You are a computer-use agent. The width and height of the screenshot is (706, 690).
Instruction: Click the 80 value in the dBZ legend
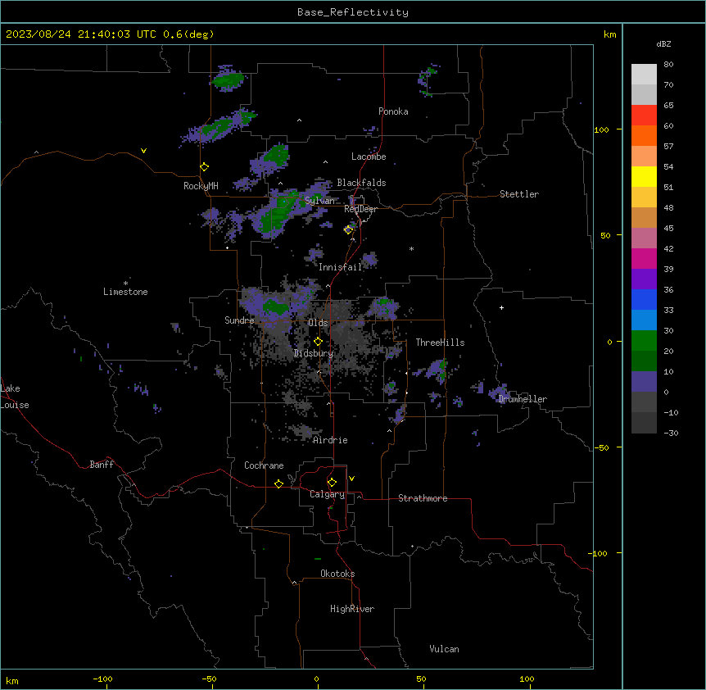click(x=668, y=65)
